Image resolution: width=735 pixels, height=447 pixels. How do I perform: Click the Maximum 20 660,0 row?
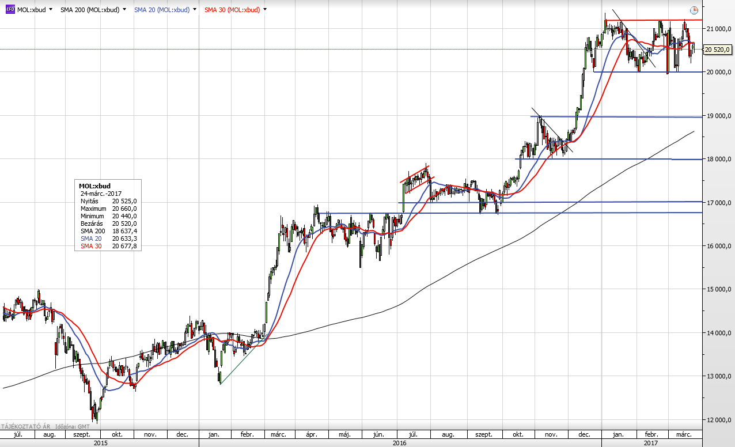click(x=108, y=209)
